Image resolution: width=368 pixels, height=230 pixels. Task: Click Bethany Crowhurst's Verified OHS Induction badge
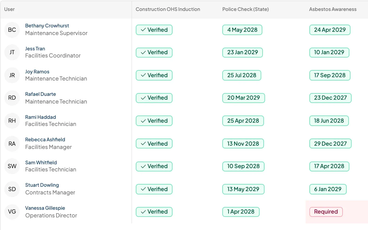(154, 30)
